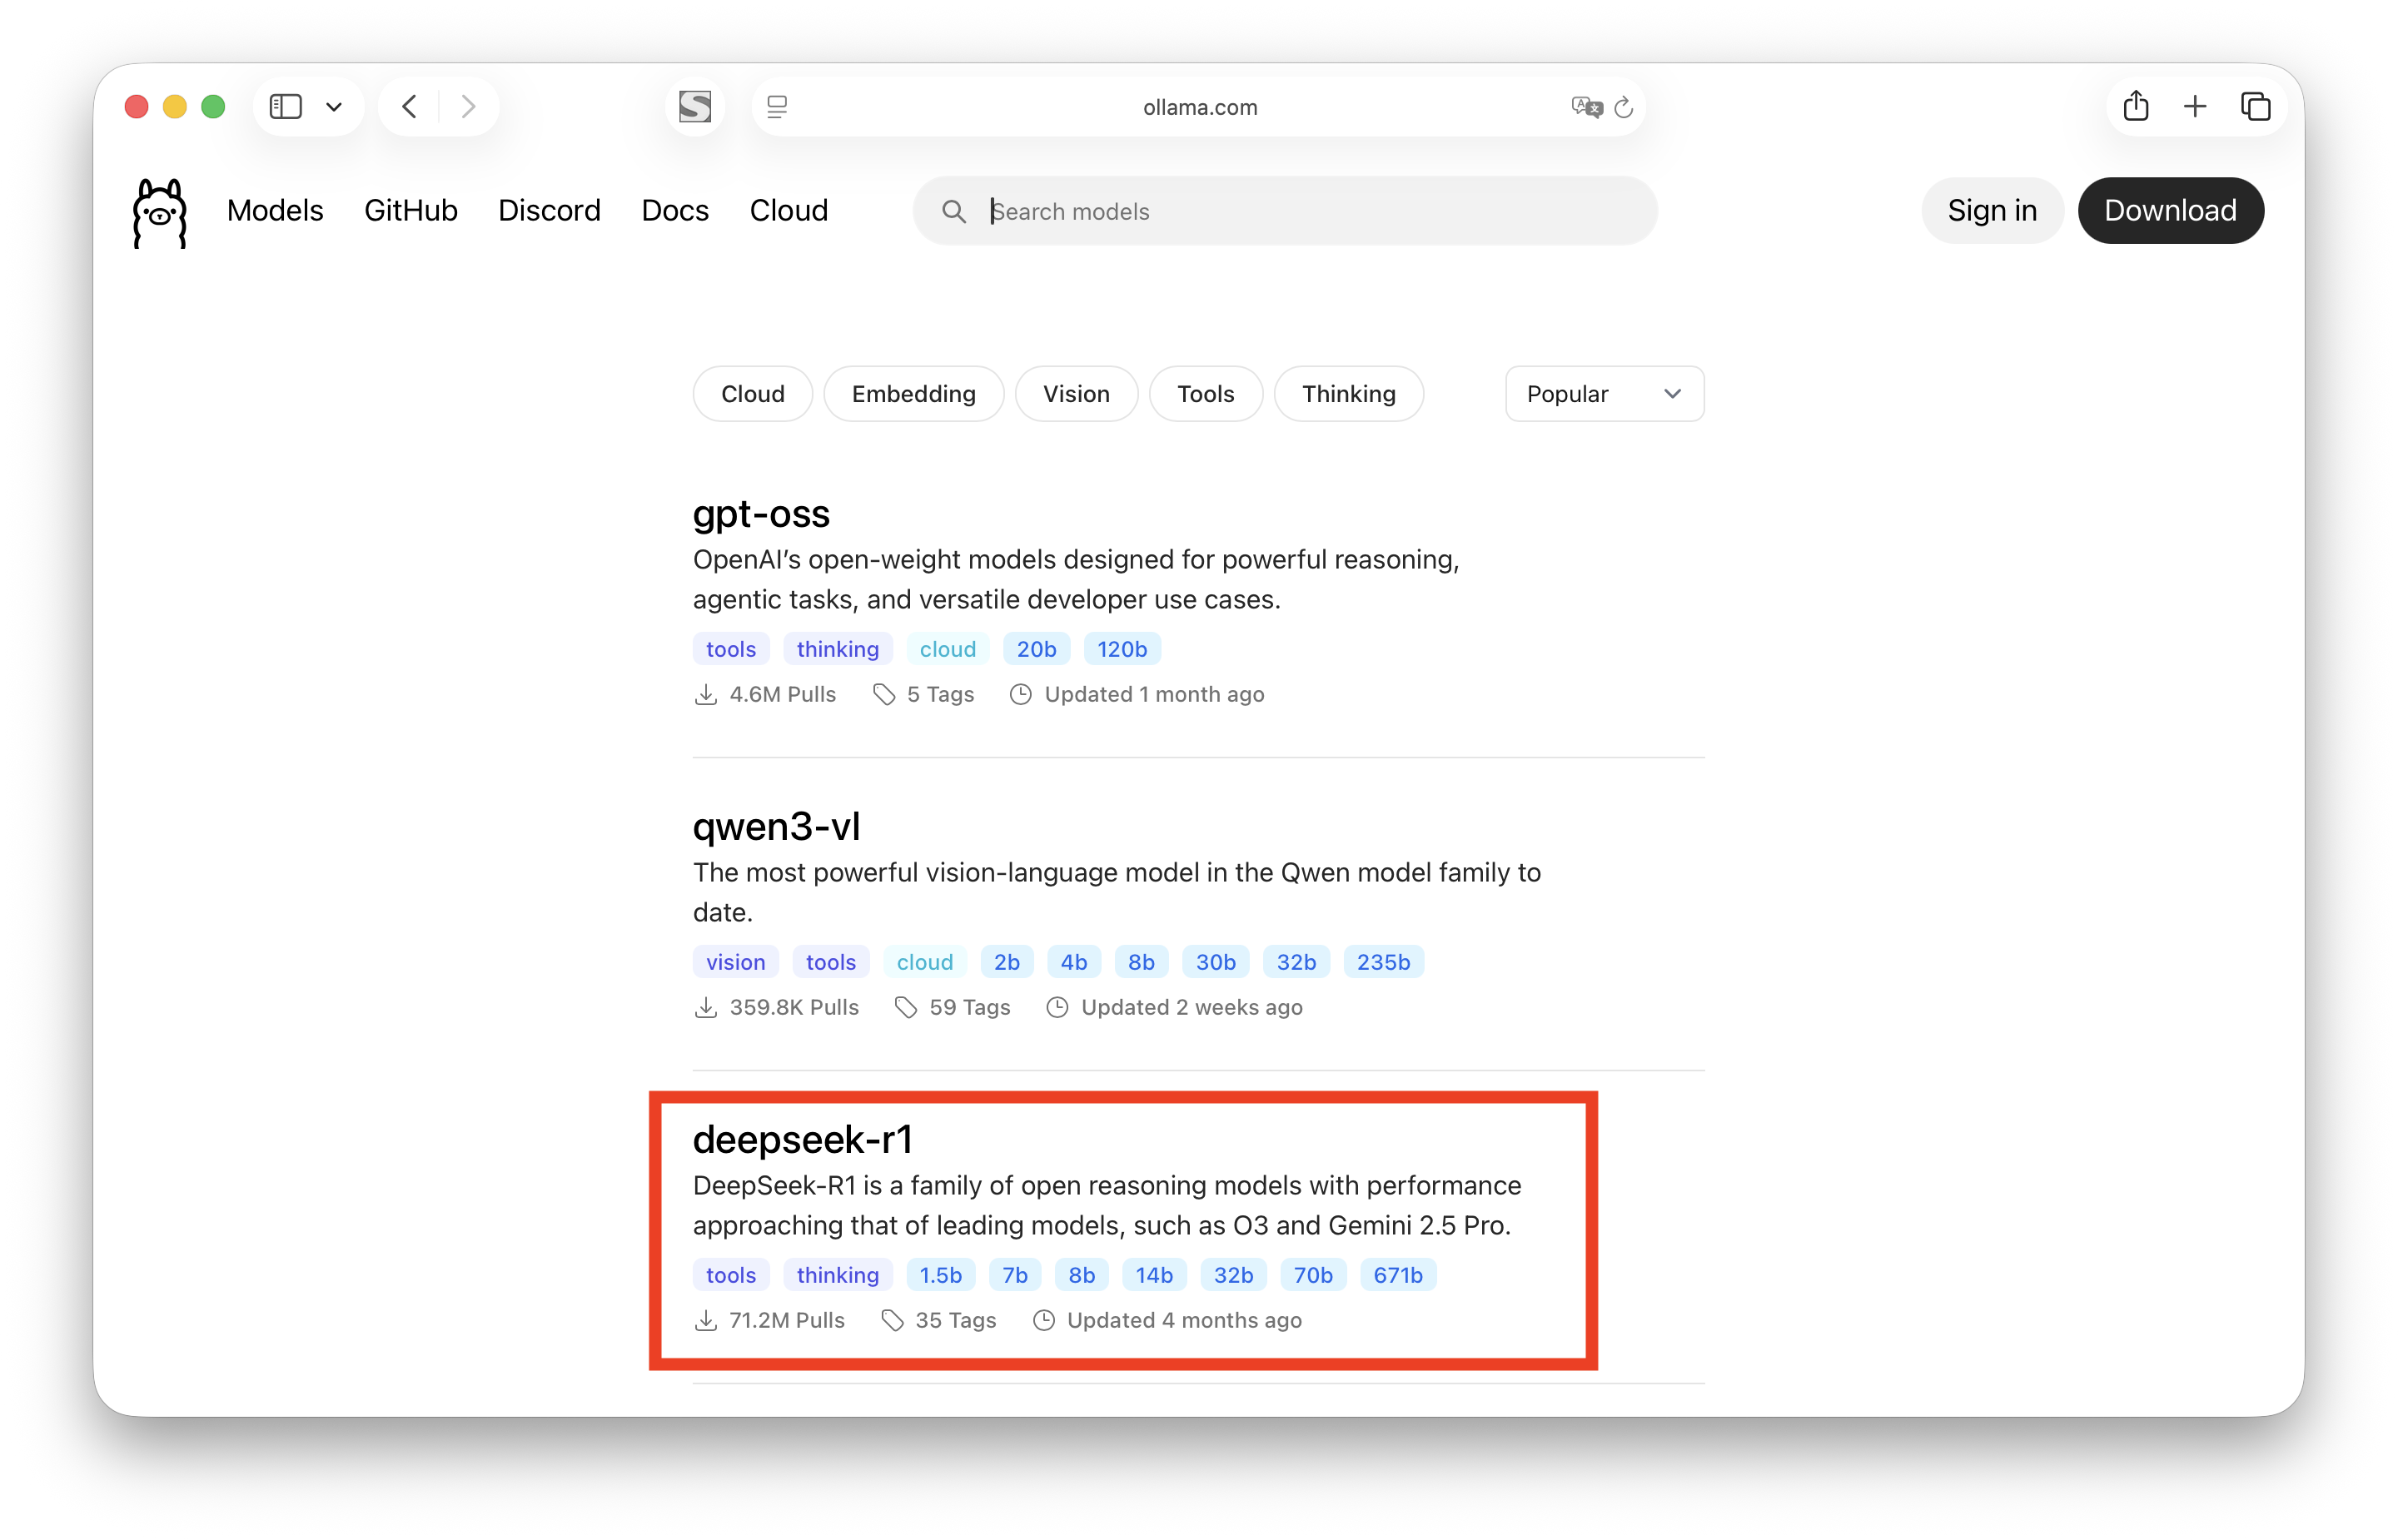Expand sidebar options chevron dropdown
The image size is (2398, 1540).
[334, 106]
